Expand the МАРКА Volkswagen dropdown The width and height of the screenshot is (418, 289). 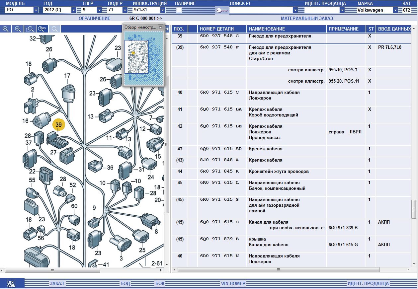point(395,10)
